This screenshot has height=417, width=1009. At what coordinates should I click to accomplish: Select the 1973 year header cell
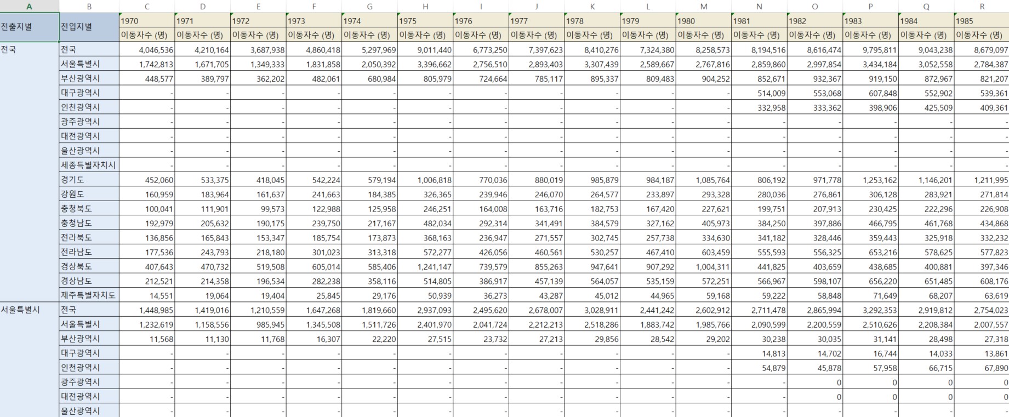(314, 21)
